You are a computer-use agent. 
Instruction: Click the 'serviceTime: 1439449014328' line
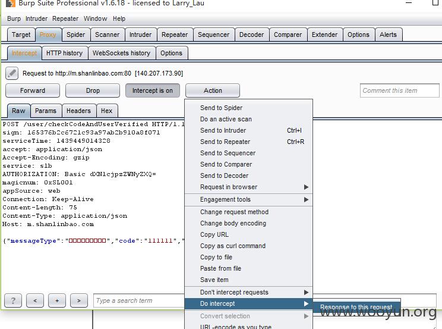pos(56,140)
